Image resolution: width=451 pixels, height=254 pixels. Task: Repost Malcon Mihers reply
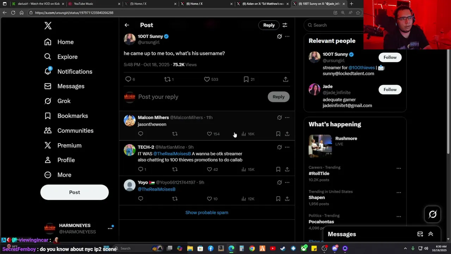(x=175, y=134)
